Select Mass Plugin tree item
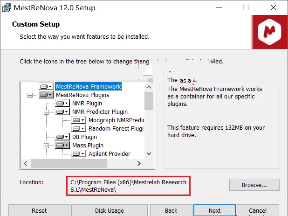 [88, 145]
